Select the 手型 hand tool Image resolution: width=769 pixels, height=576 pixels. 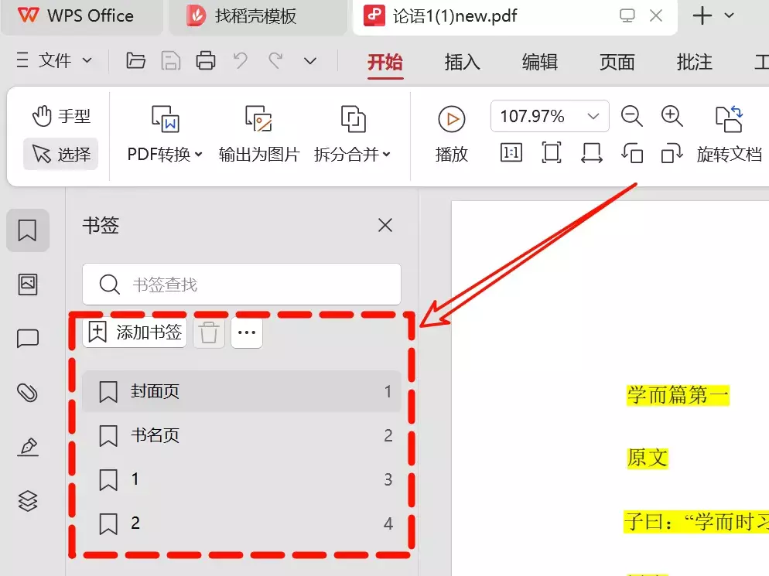point(60,116)
